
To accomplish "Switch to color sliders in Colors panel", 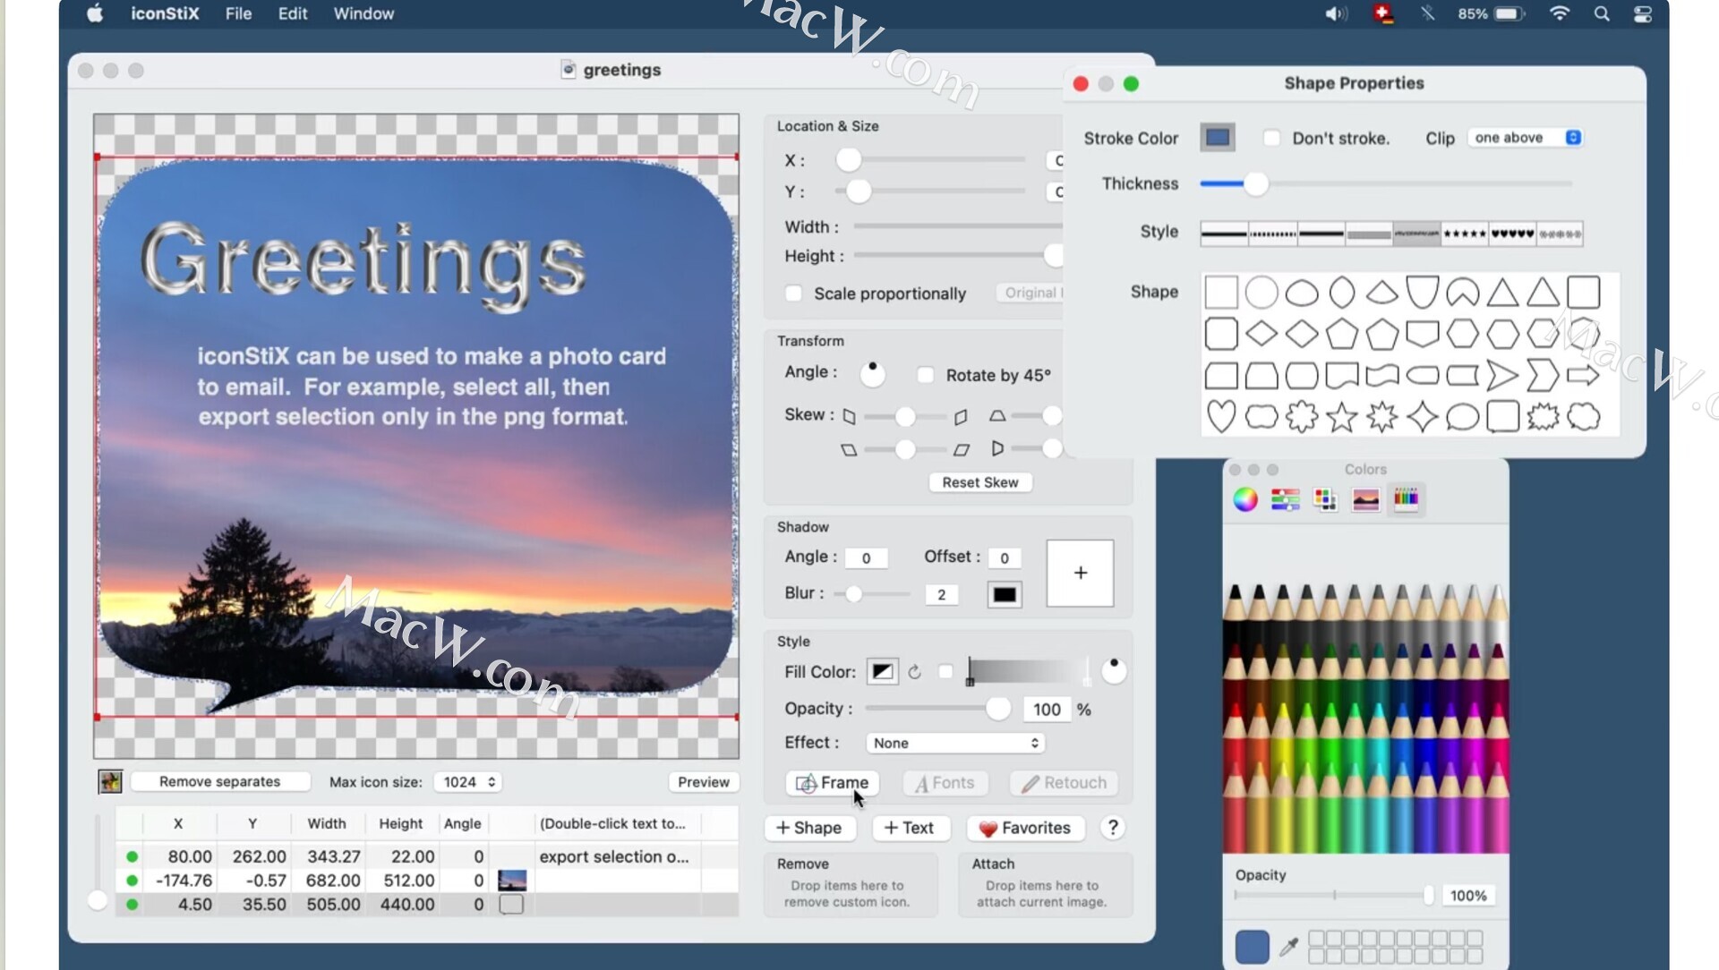I will (1285, 499).
